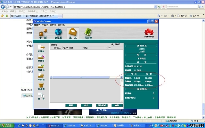Click the inbox horizontal scrollbar right arrow
The width and height of the screenshot is (205, 128).
[x=122, y=77]
